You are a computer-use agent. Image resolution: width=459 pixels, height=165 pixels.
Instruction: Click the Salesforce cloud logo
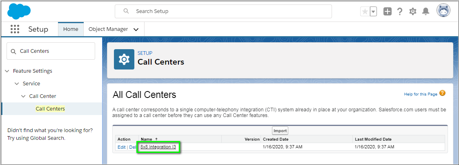click(x=19, y=11)
